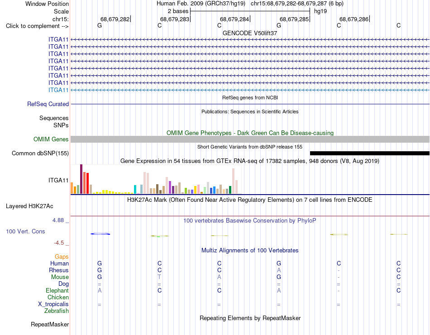Viewport: 430px width, 335px height.
Task: Open 'Publications: Sequences in Scientific Articles' title
Action: pos(250,112)
